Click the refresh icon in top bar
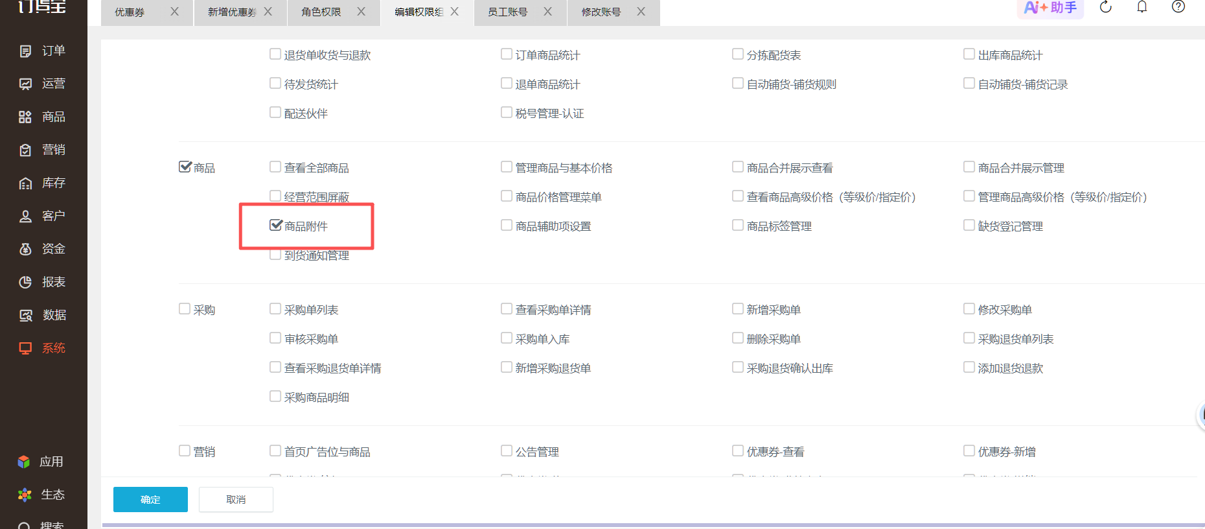The image size is (1205, 529). pos(1106,7)
